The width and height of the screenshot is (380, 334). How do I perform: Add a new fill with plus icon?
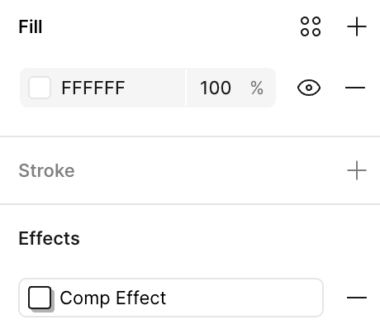point(357,26)
